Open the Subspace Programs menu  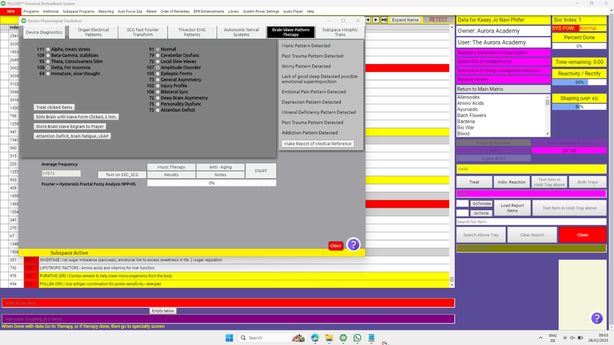point(79,12)
